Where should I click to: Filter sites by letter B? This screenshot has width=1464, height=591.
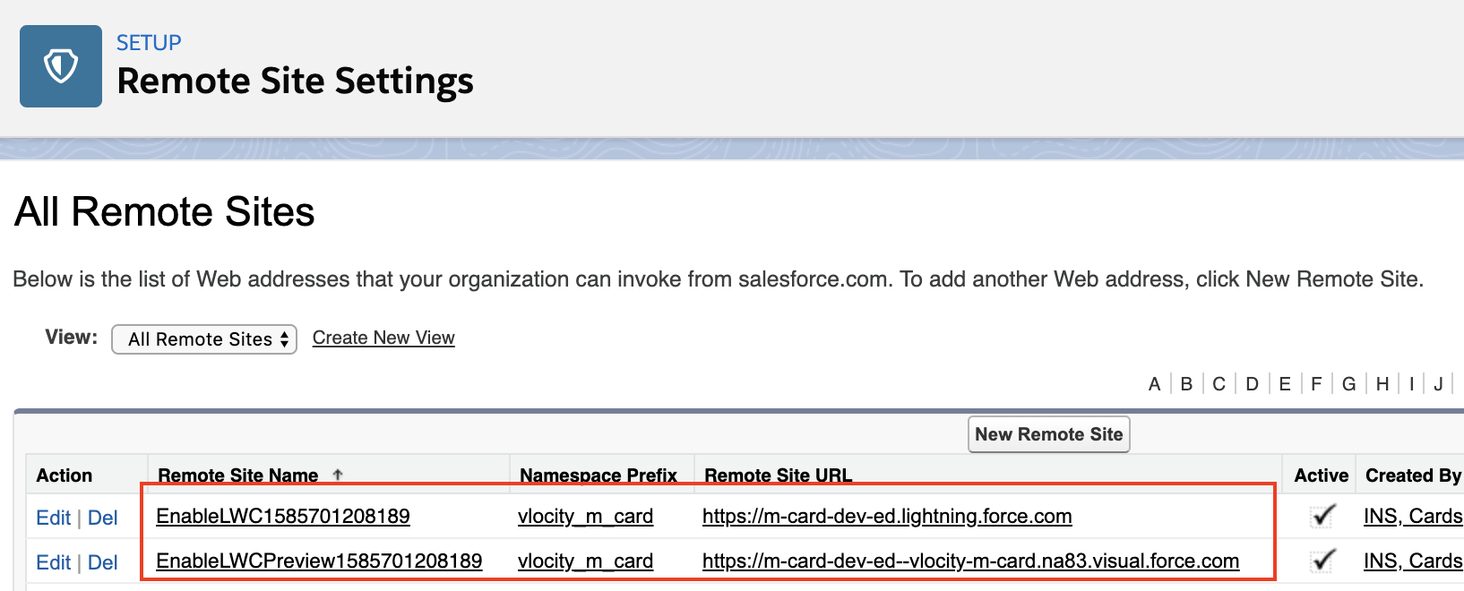tap(1186, 384)
